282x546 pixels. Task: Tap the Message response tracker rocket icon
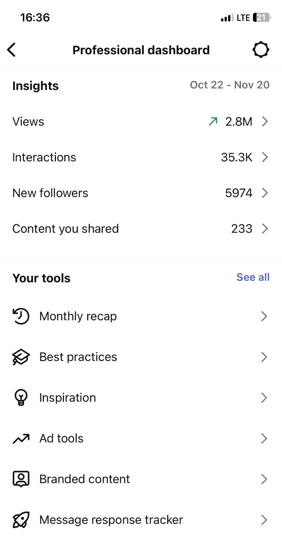coord(21,520)
